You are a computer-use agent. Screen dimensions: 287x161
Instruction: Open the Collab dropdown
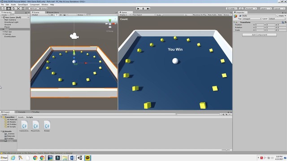(231, 8)
